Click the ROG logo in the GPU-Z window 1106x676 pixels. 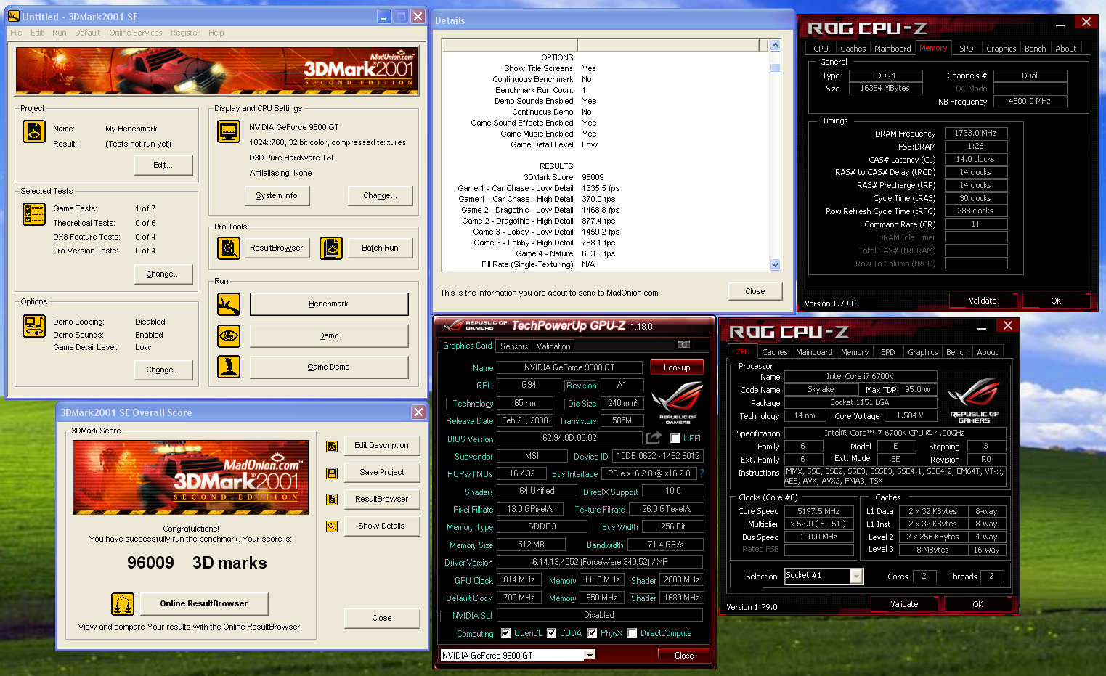click(x=678, y=402)
